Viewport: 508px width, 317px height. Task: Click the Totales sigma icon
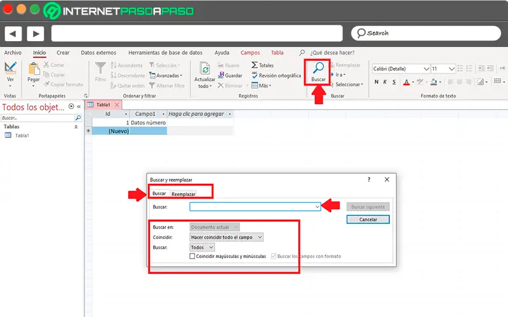255,65
